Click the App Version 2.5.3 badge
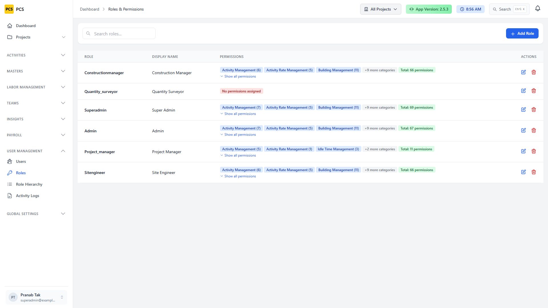This screenshot has width=548, height=308. pos(429,9)
